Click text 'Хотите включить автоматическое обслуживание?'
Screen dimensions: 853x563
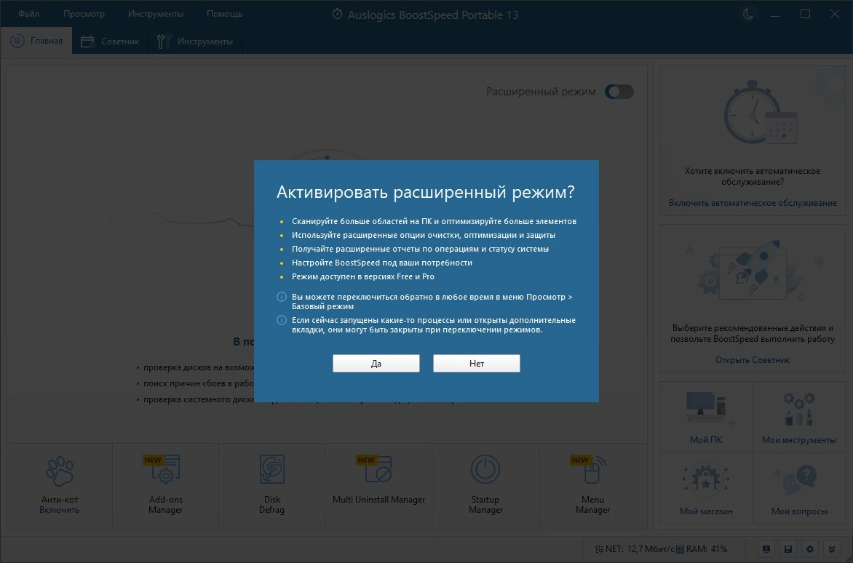(753, 176)
